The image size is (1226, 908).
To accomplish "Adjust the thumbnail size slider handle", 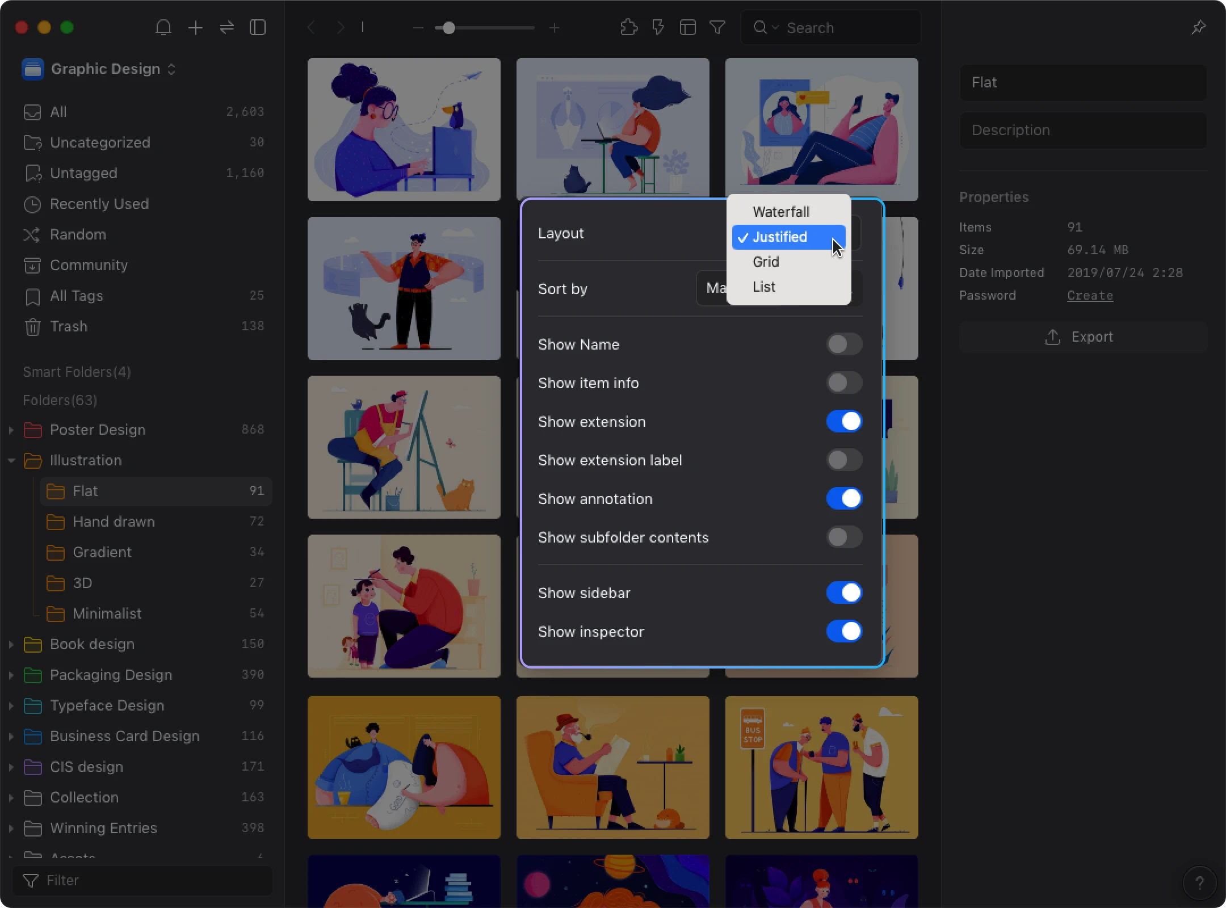I will click(x=448, y=27).
